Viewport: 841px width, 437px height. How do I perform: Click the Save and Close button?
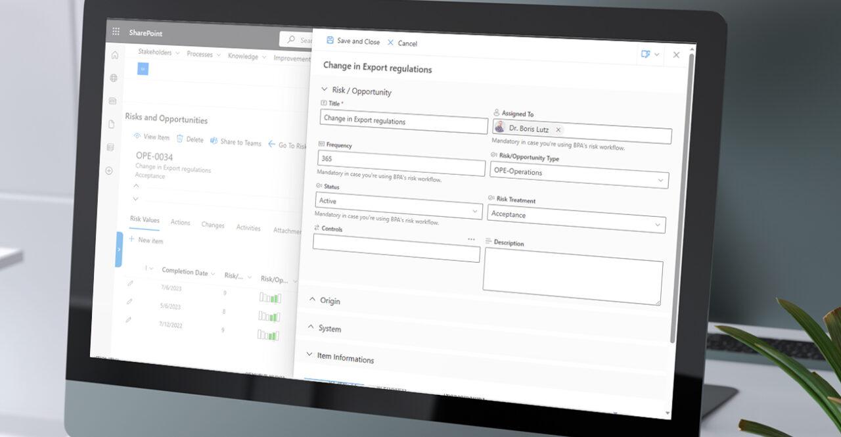pos(352,41)
